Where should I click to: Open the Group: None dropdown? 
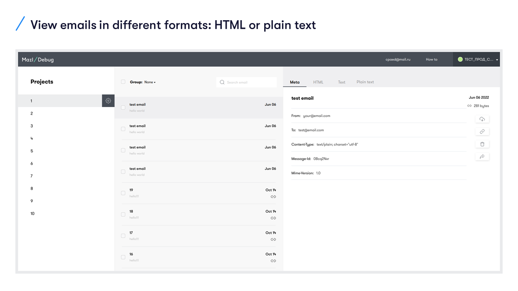[143, 82]
